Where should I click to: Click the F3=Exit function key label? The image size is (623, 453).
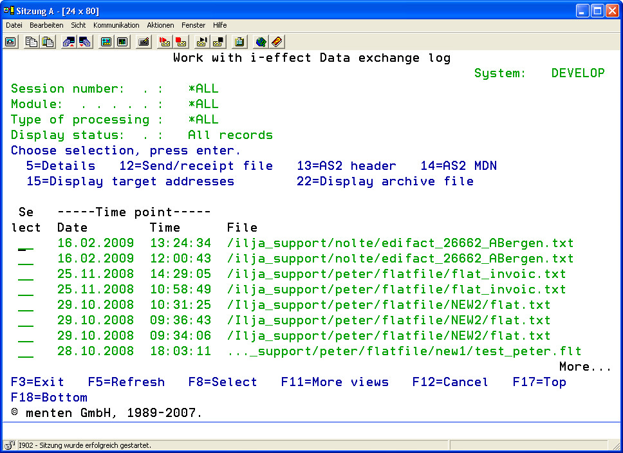pyautogui.click(x=37, y=382)
